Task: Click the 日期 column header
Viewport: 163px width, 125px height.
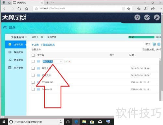Action: point(131,55)
